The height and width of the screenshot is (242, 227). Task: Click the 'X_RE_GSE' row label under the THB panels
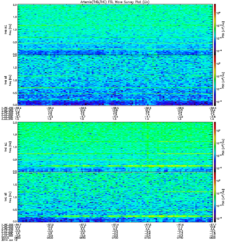[x=7, y=108]
